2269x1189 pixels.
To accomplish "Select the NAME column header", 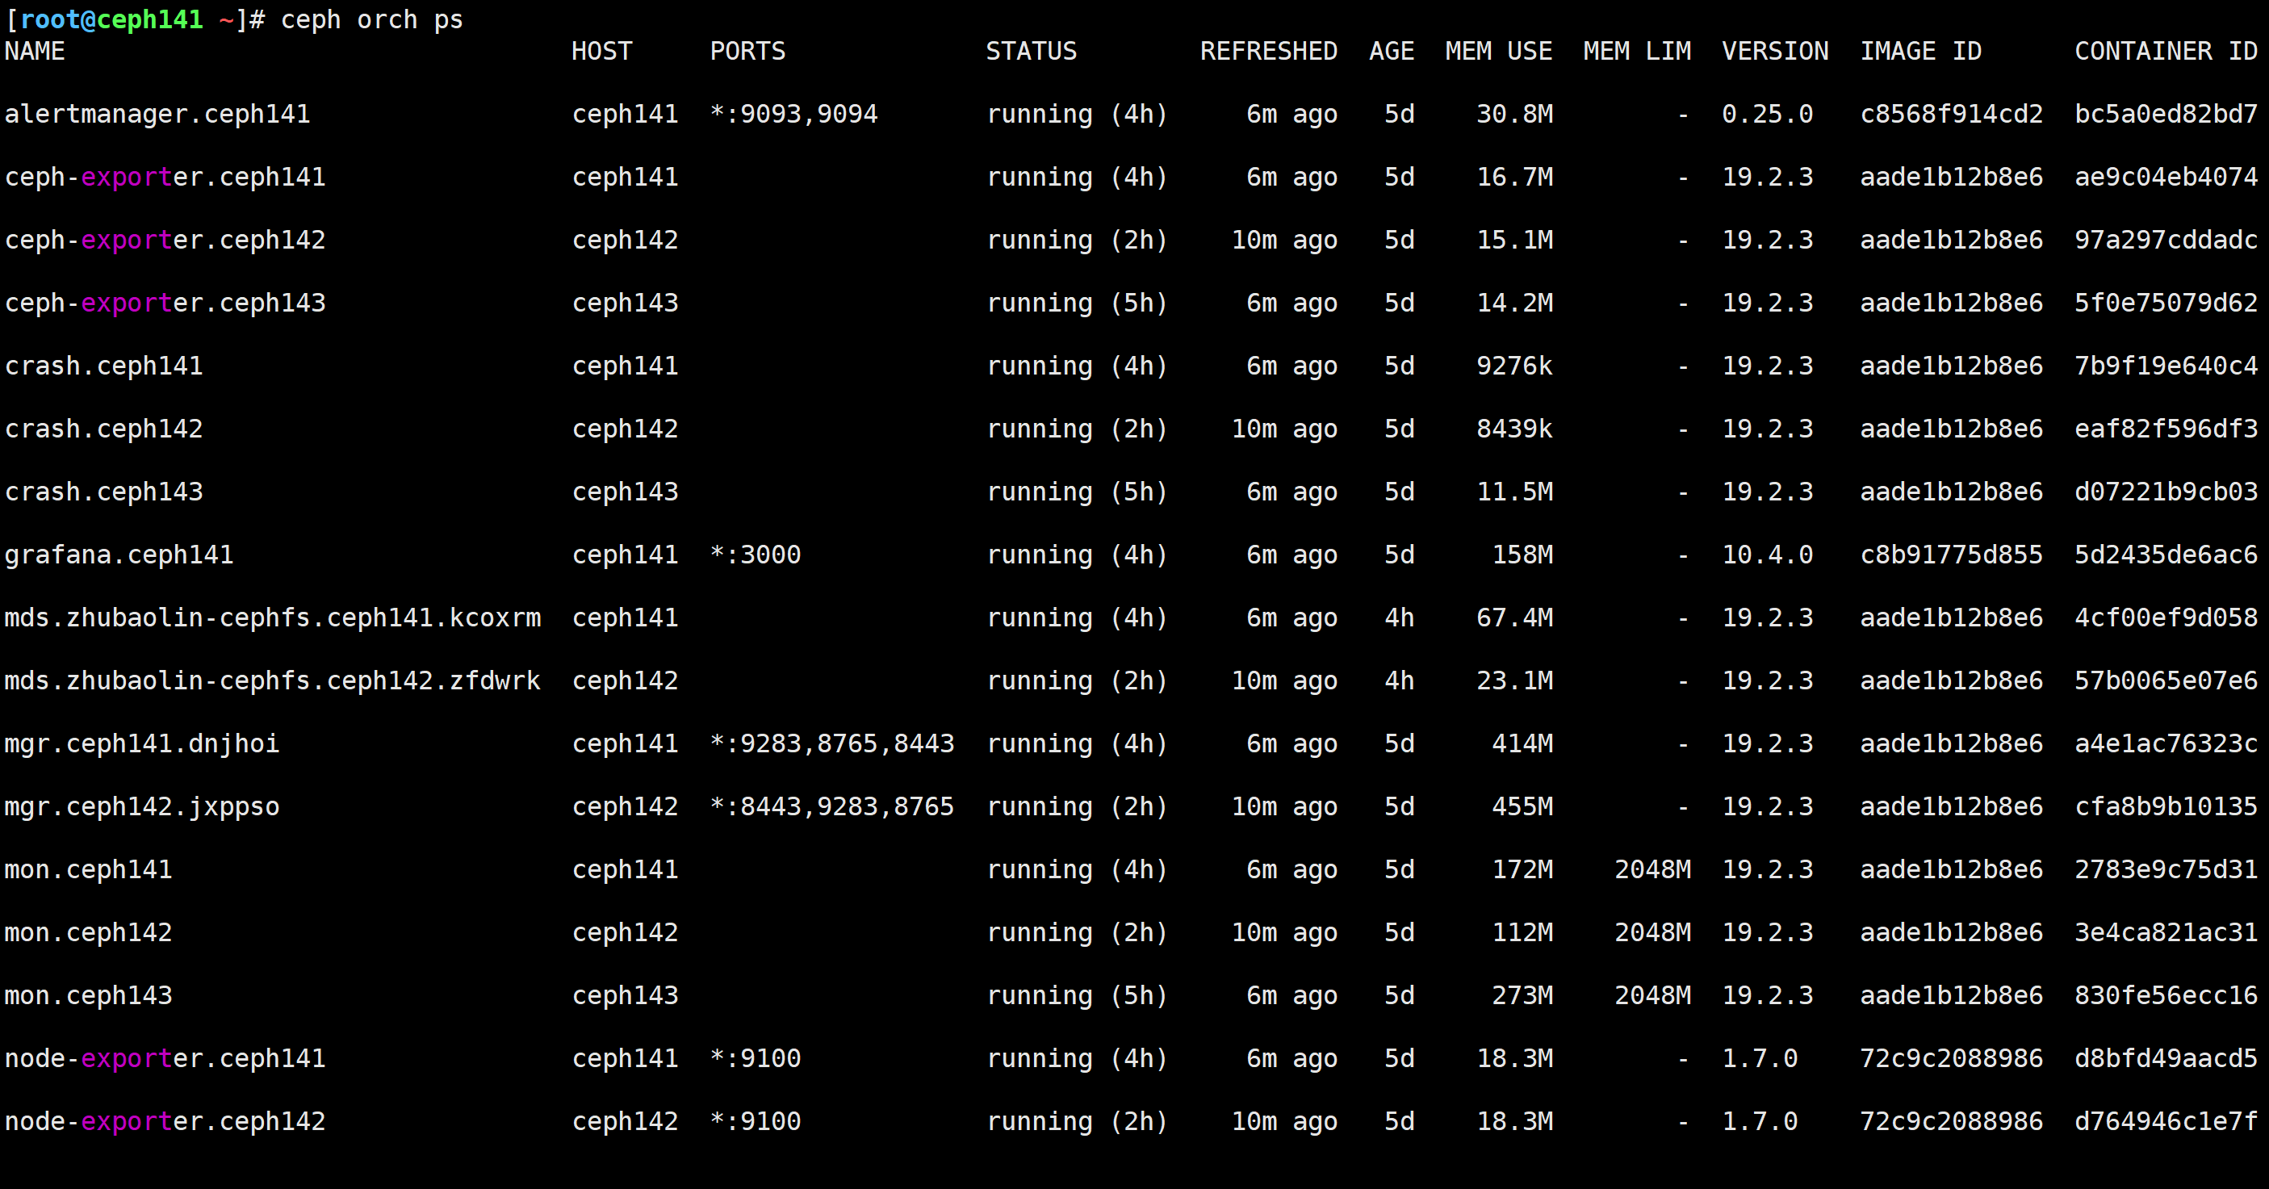I will 35,51.
